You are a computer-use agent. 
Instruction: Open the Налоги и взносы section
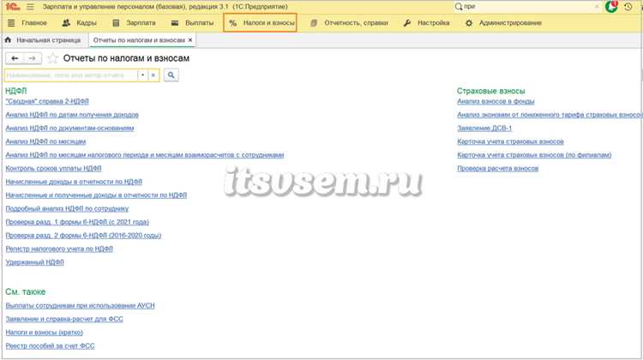tap(261, 23)
